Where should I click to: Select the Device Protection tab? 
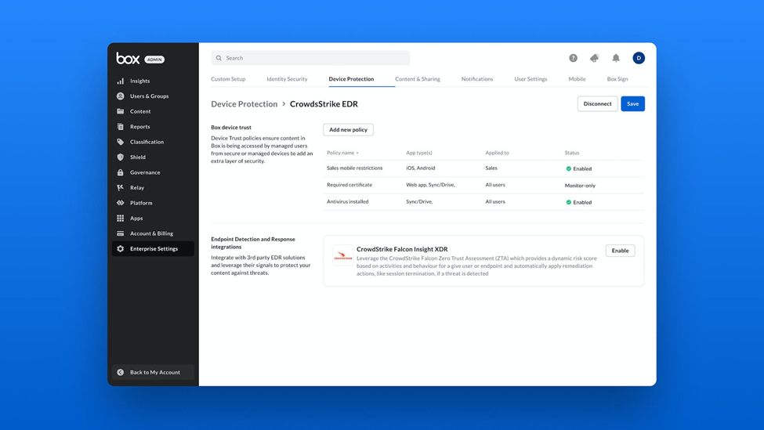[351, 79]
